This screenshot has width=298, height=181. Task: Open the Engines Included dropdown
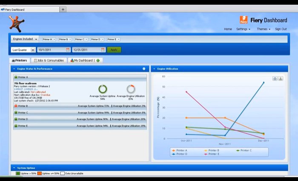click(x=25, y=39)
